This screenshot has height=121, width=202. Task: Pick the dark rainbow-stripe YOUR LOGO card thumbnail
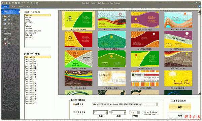click(x=78, y=78)
